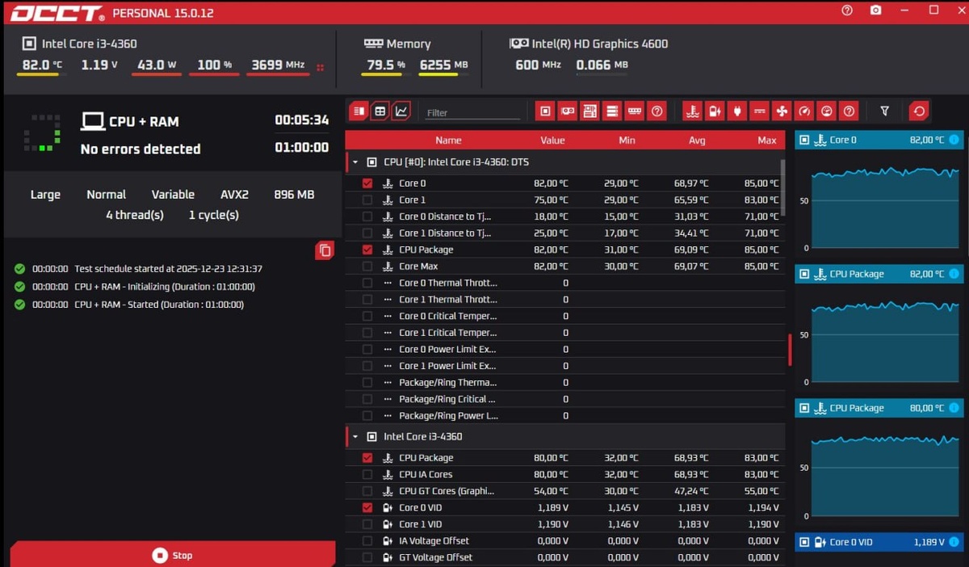The image size is (969, 567).
Task: Show only GPU sensors via the graphics card icon
Action: coord(568,111)
